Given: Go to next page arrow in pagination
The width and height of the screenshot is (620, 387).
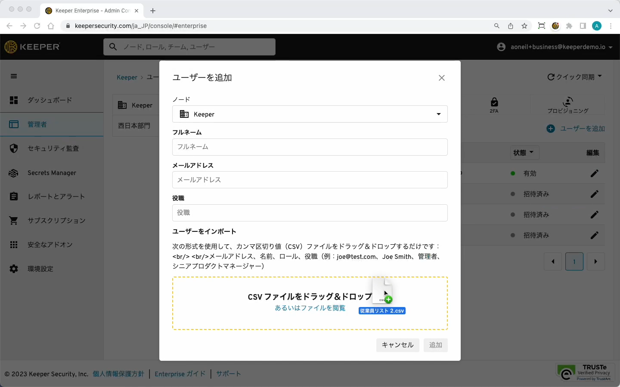Looking at the screenshot, I should (595, 261).
